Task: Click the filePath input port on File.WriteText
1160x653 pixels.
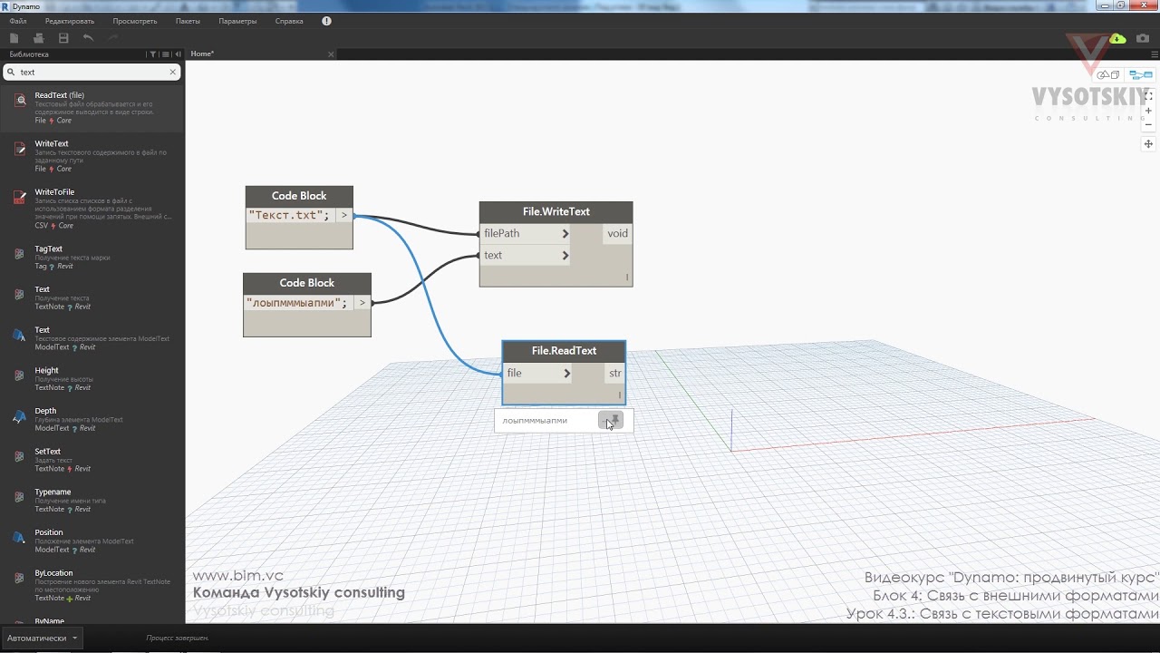Action: pos(526,233)
